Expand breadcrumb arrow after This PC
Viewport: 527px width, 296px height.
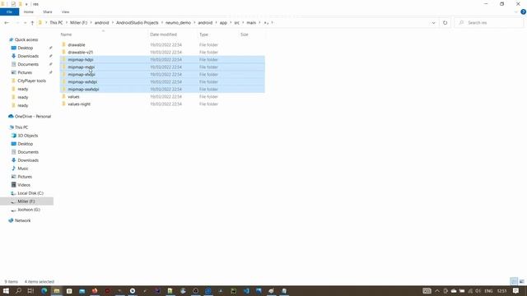[x=67, y=23]
